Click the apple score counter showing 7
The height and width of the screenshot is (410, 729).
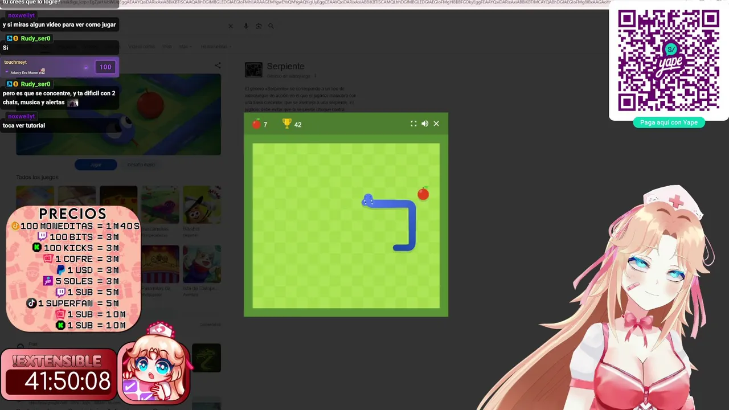point(260,124)
